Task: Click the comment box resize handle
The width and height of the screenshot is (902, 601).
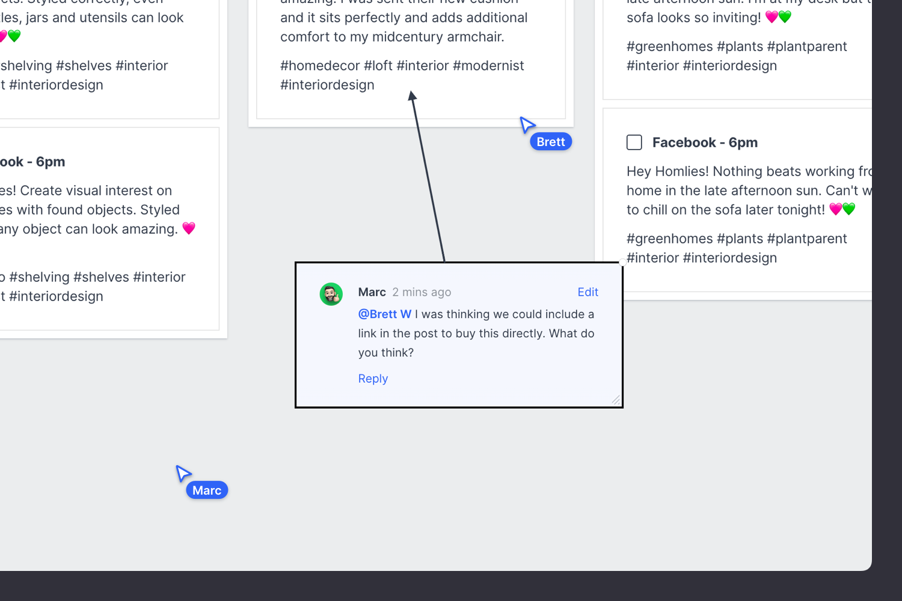Action: pos(616,400)
